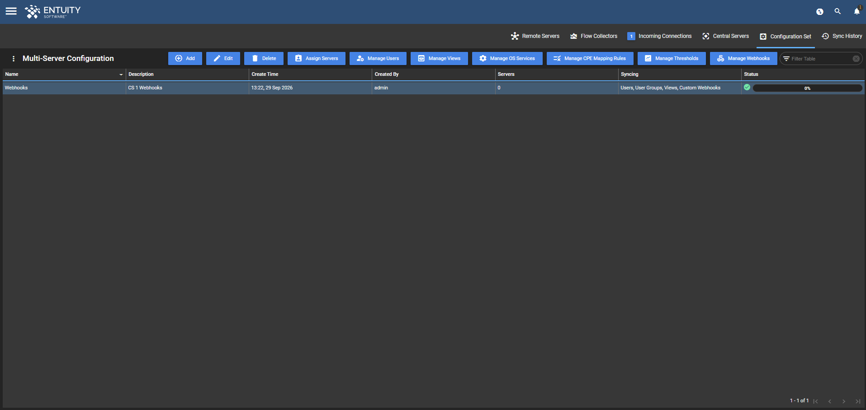Go to the first page
This screenshot has height=410, width=866.
pyautogui.click(x=815, y=401)
